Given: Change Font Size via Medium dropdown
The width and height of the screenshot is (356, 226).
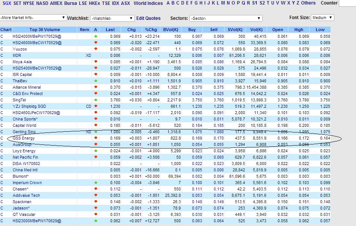Looking at the screenshot, I should (x=322, y=18).
